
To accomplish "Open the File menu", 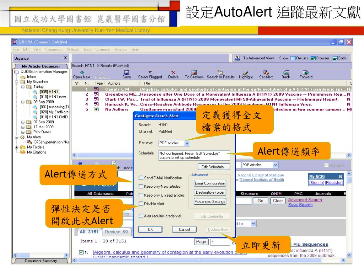I will tap(16, 49).
